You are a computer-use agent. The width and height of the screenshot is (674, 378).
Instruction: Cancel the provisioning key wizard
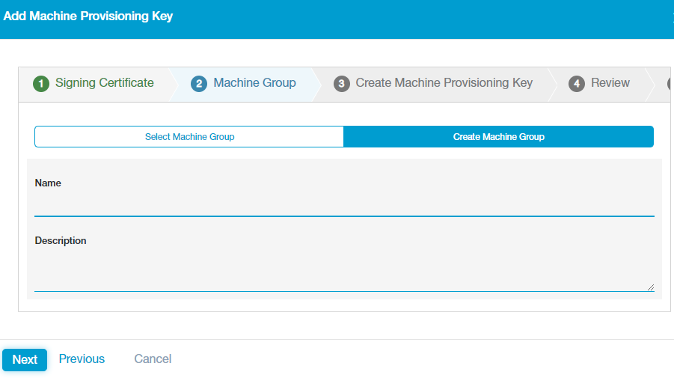pos(153,359)
